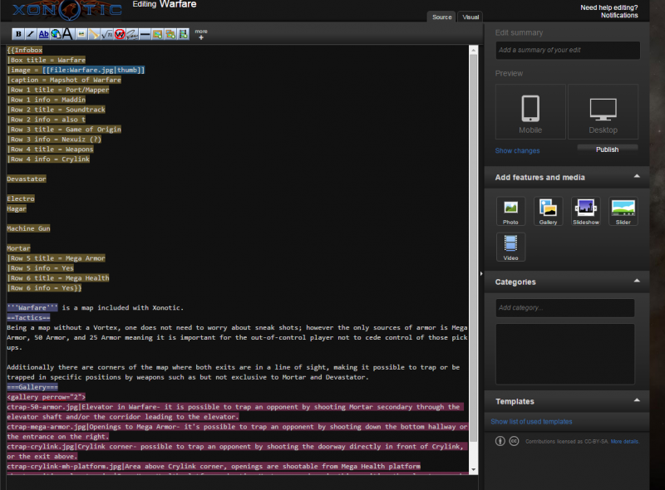
Task: Apply italic text formatting
Action: point(31,34)
